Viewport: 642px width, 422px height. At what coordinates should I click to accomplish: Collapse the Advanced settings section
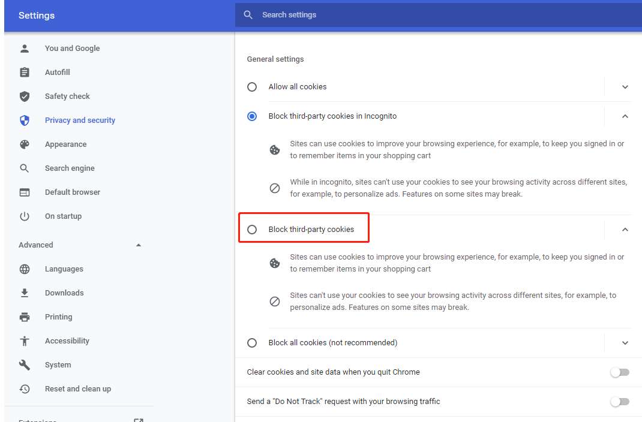point(139,245)
